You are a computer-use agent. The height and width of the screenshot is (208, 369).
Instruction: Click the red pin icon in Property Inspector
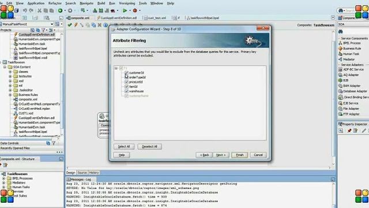[349, 131]
